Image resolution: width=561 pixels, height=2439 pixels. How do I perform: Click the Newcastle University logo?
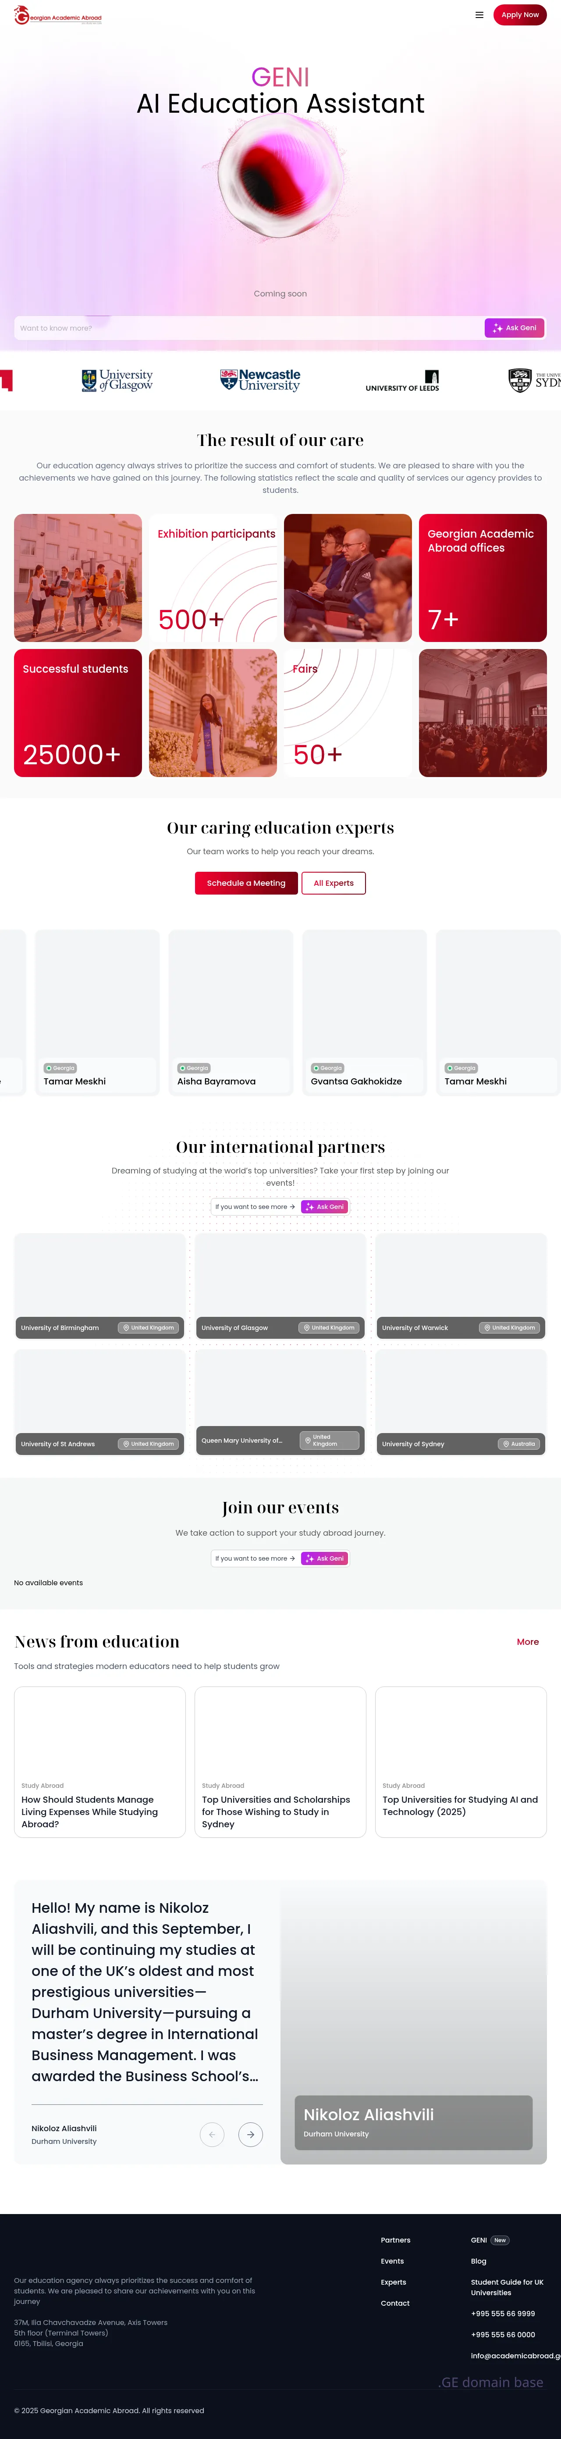[260, 381]
